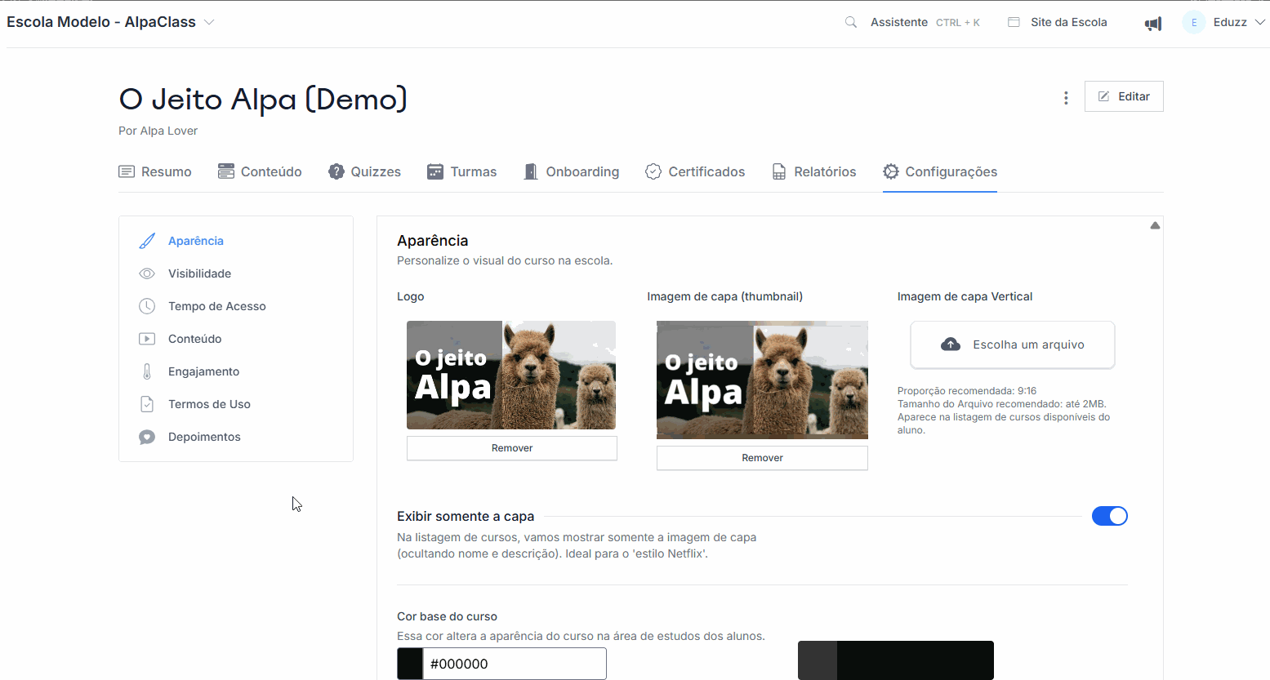Screen dimensions: 1270x680
Task: Disable the Exibir somente a capa toggle
Action: 1109,516
